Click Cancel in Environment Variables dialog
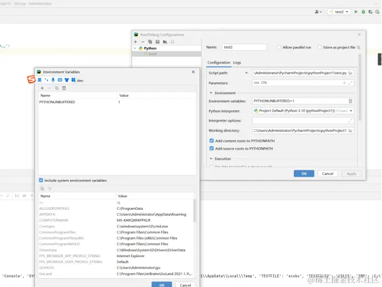This screenshot has height=287, width=382. (x=185, y=285)
